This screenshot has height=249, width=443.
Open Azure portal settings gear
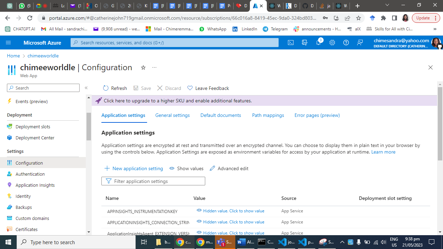pyautogui.click(x=332, y=43)
